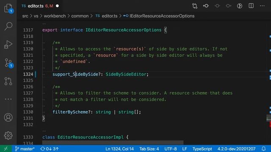
Task: Open the Explorer view in activity bar
Action: [8, 8]
